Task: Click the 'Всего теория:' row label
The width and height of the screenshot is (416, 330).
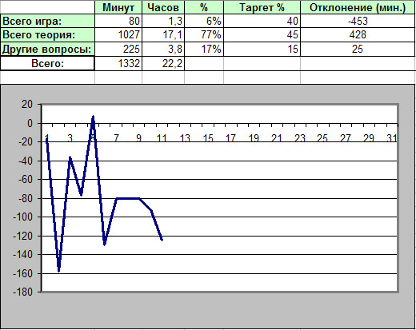Action: tap(47, 35)
